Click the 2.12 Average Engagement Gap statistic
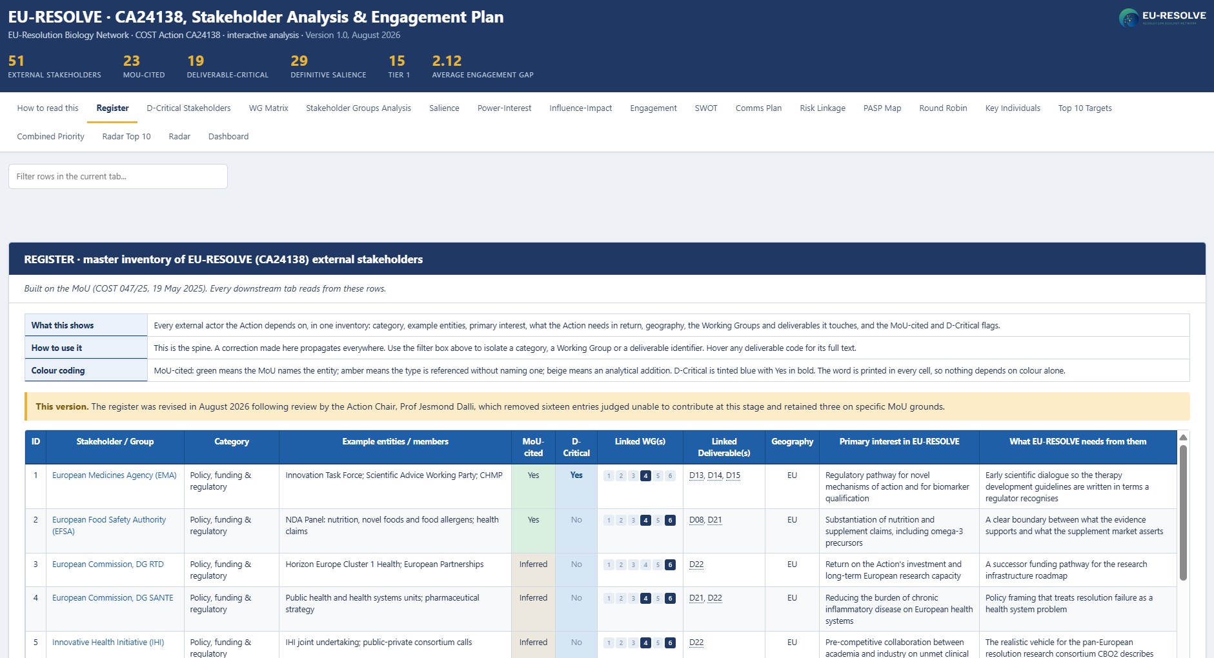1214x658 pixels. tap(483, 67)
